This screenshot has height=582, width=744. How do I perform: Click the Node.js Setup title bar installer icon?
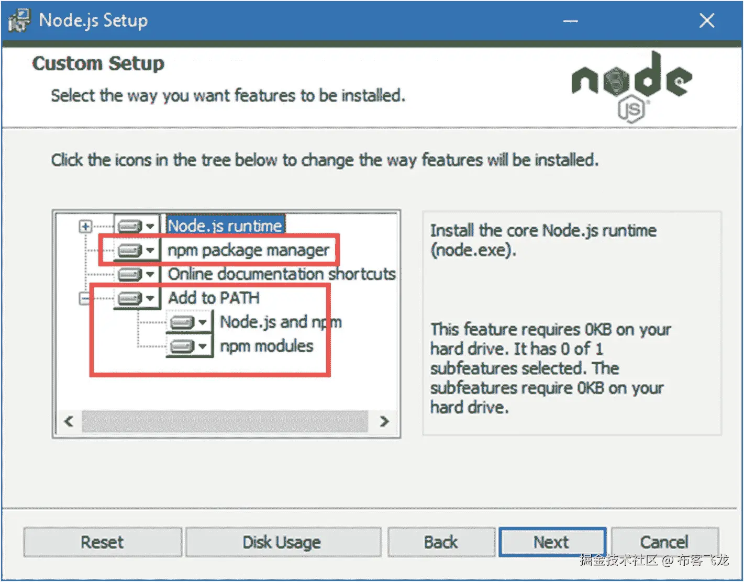19,20
